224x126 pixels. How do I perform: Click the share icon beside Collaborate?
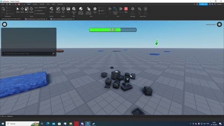215,4
